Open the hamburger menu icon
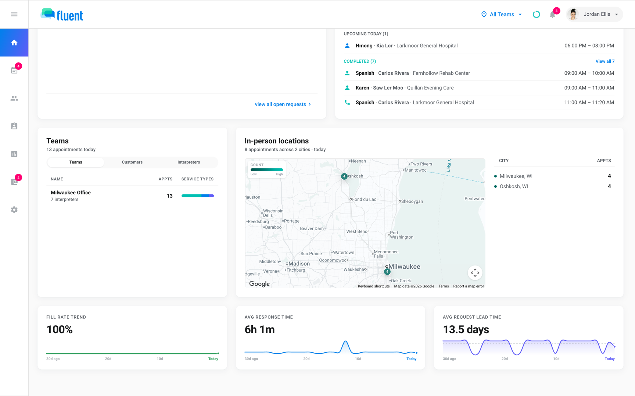 (14, 14)
